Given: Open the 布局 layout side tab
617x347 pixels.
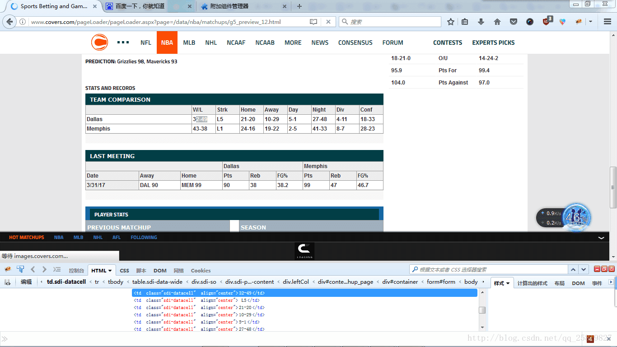Looking at the screenshot, I should pyautogui.click(x=559, y=283).
